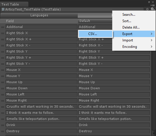The image size is (156, 136).
Task: Edit the Mouse Y field name
Action: point(41,76)
